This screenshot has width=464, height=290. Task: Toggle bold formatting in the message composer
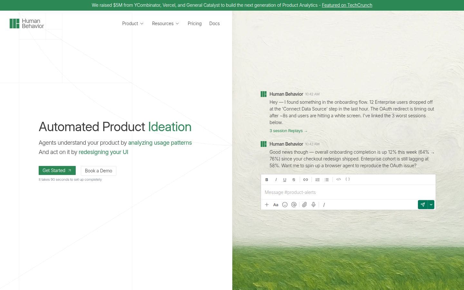(x=267, y=179)
